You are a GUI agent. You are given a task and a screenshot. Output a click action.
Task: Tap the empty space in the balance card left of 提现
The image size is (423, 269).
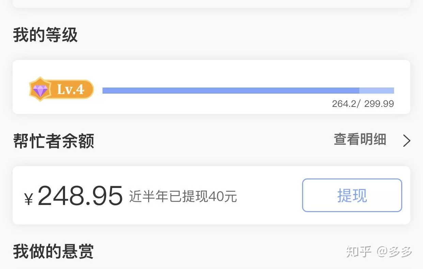[x=269, y=195]
